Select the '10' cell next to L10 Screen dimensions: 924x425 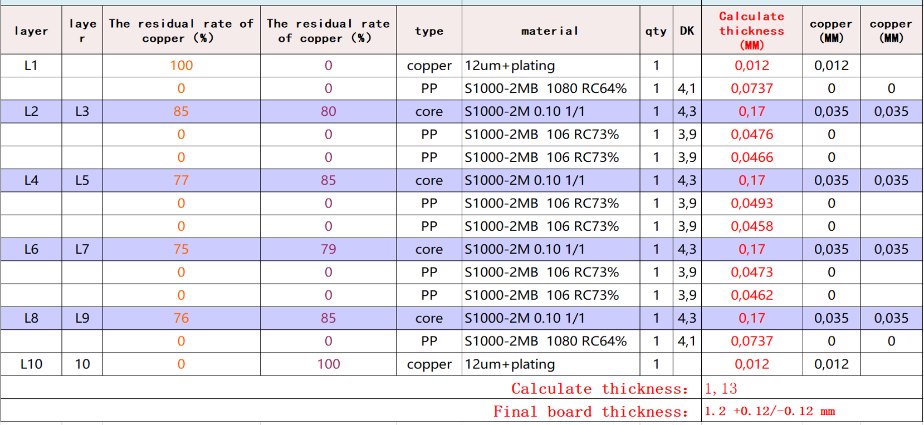[82, 364]
